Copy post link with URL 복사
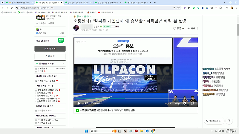Image resolution: width=239 pixels, height=134 pixels. 191,28
